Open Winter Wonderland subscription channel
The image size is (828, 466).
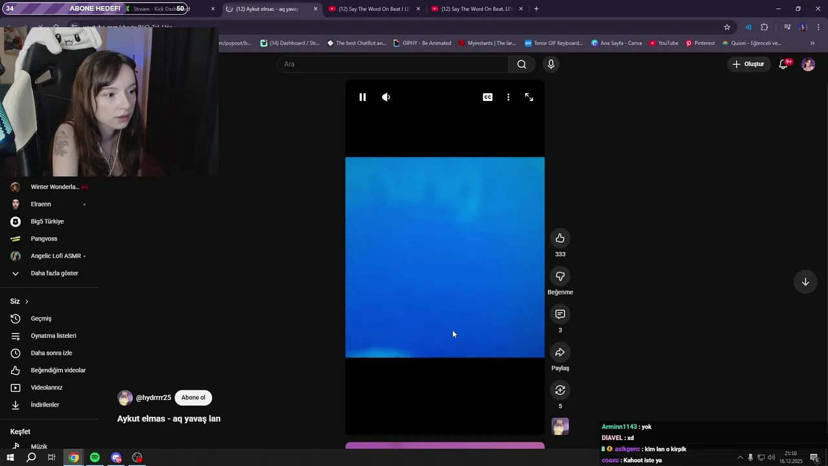tap(49, 187)
